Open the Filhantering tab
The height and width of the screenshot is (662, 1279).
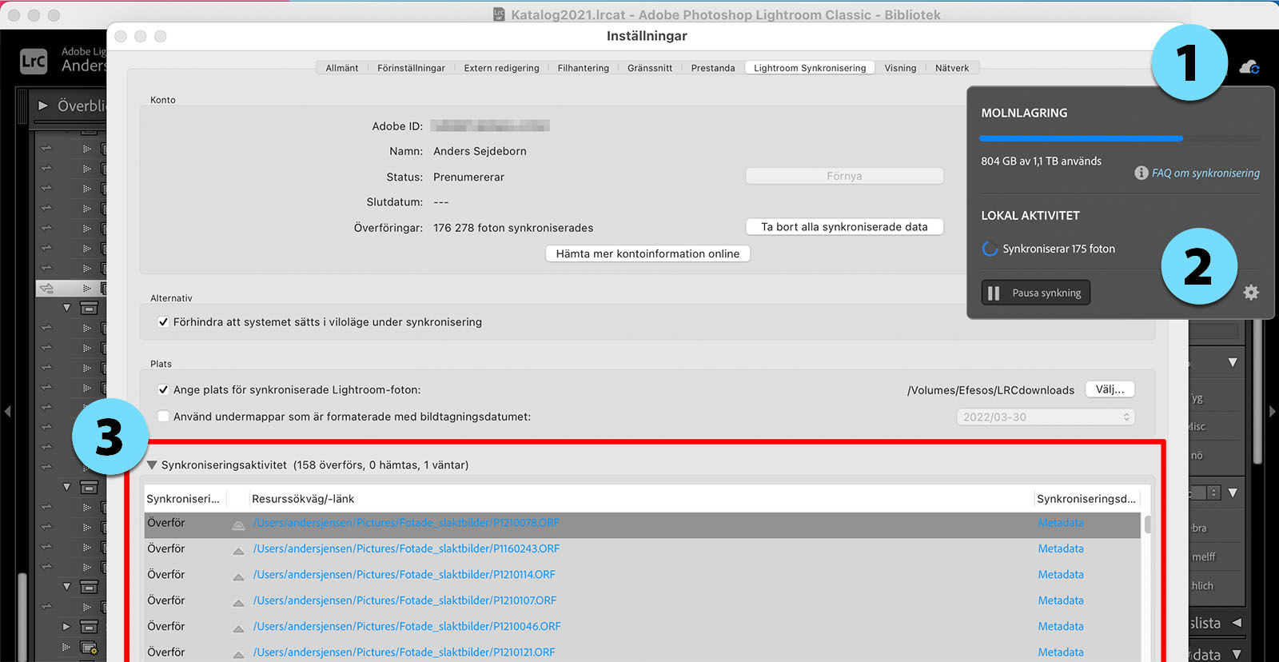pos(583,68)
